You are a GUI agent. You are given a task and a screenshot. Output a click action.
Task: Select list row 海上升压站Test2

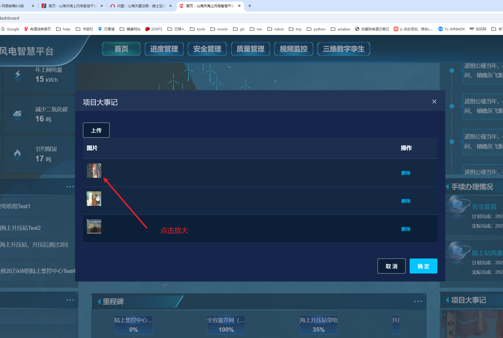click(20, 228)
